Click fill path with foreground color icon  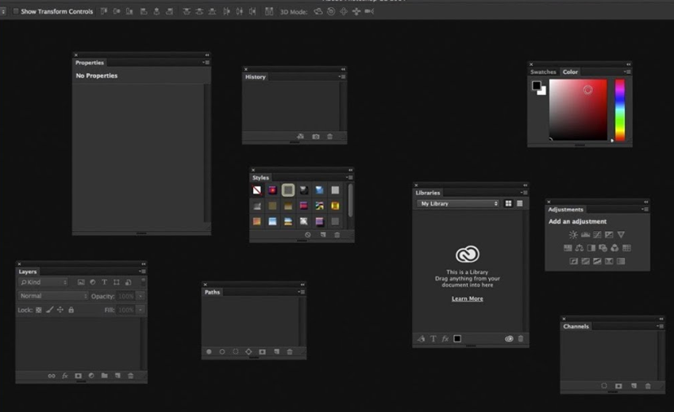pyautogui.click(x=209, y=352)
